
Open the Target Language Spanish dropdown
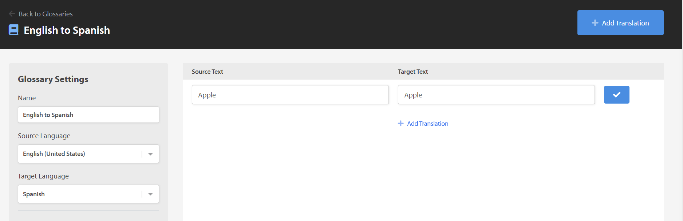(88, 194)
